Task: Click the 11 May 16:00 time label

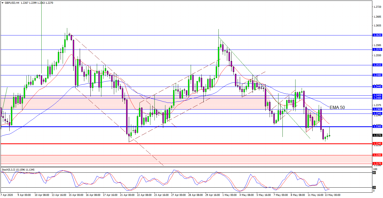Action: pyautogui.click(x=316, y=195)
